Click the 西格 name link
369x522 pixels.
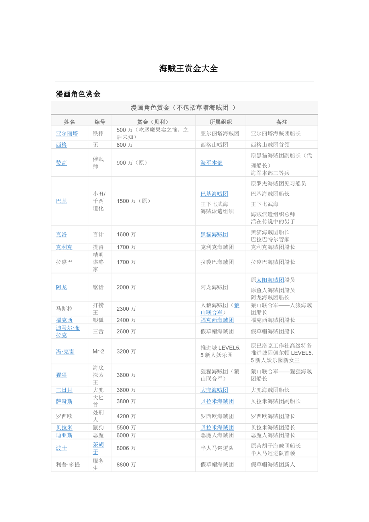tap(61, 145)
